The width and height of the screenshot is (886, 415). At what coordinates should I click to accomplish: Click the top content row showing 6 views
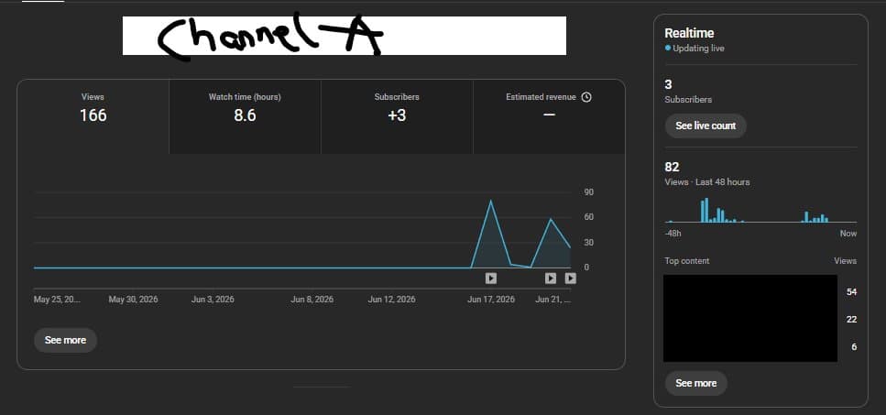coord(760,346)
